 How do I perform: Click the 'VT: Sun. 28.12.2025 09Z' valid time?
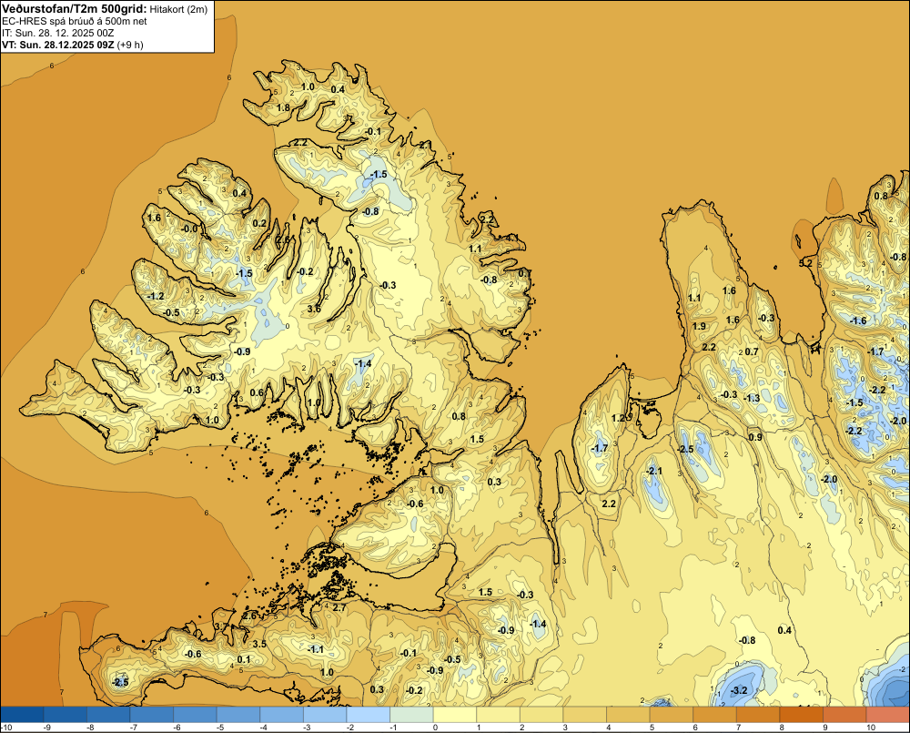58,45
